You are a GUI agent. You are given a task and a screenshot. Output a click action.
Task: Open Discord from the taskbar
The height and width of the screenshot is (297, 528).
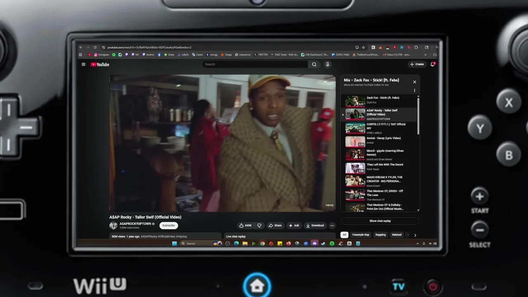(x=315, y=243)
